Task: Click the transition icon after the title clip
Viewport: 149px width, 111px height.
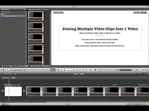Action: pos(24,91)
